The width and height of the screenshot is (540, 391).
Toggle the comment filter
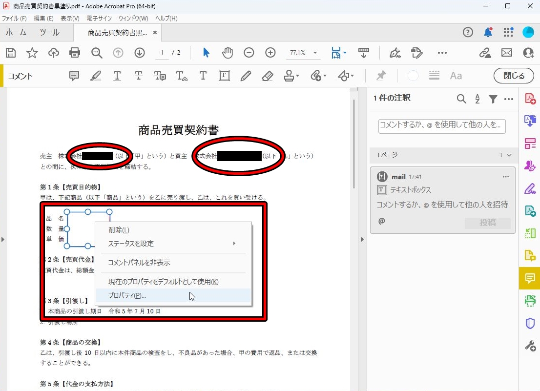[x=493, y=99]
